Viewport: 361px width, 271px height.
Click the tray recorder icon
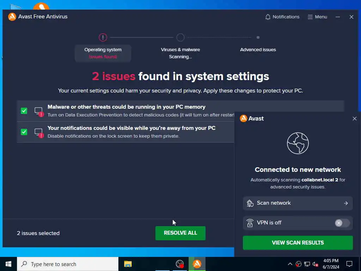pyautogui.click(x=298, y=264)
